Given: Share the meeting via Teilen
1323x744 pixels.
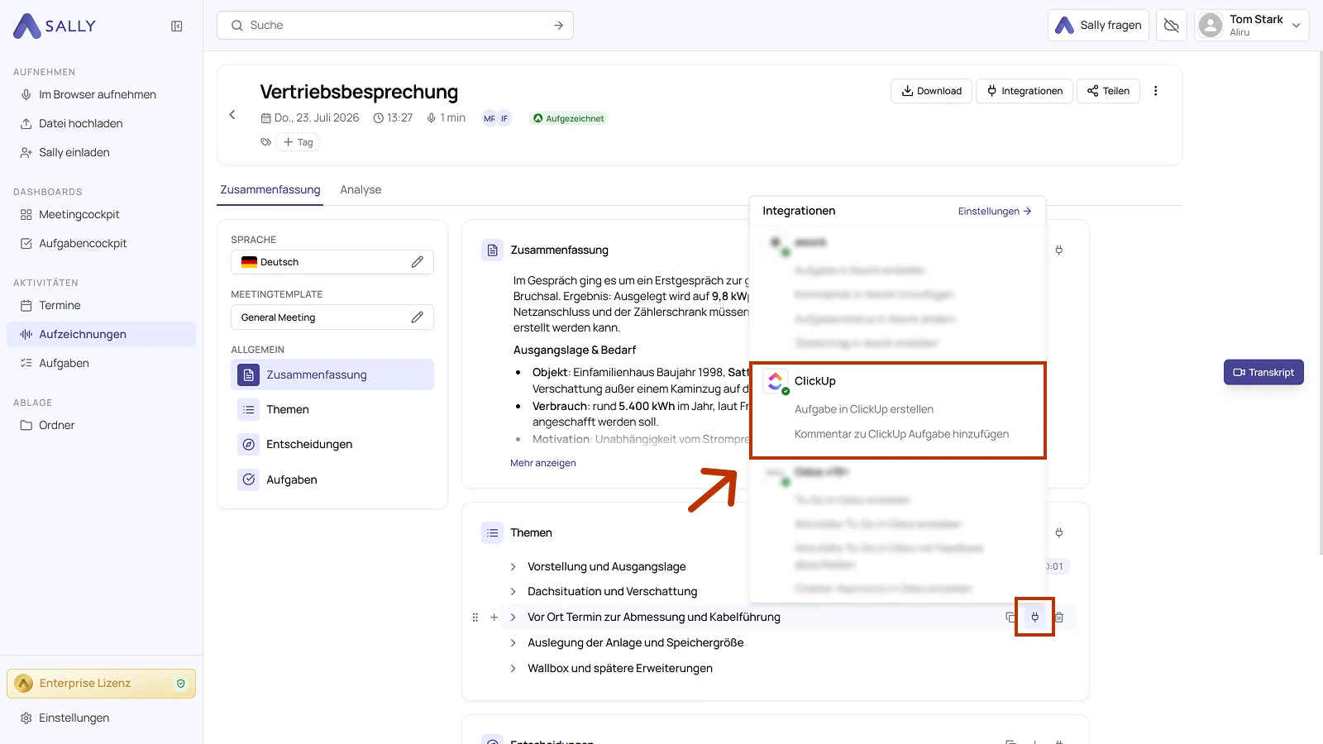Looking at the screenshot, I should point(1108,91).
